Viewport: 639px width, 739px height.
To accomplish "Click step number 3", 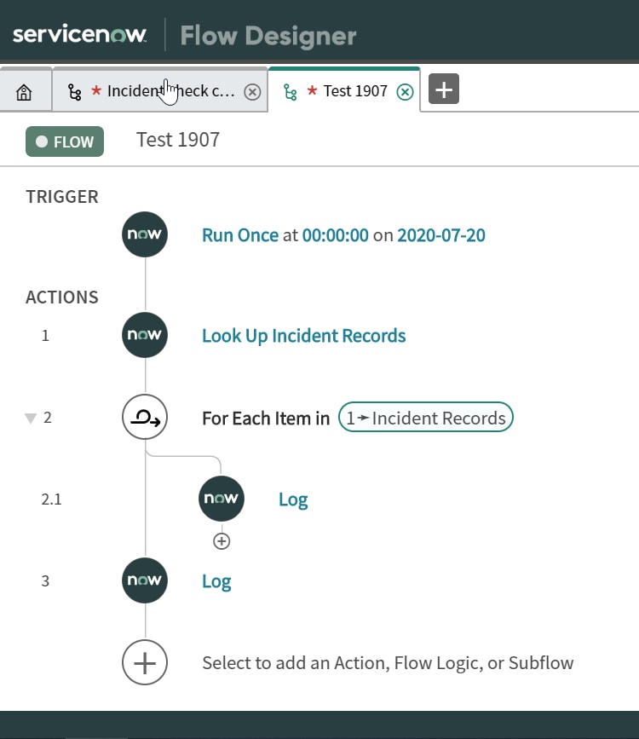I will point(45,581).
